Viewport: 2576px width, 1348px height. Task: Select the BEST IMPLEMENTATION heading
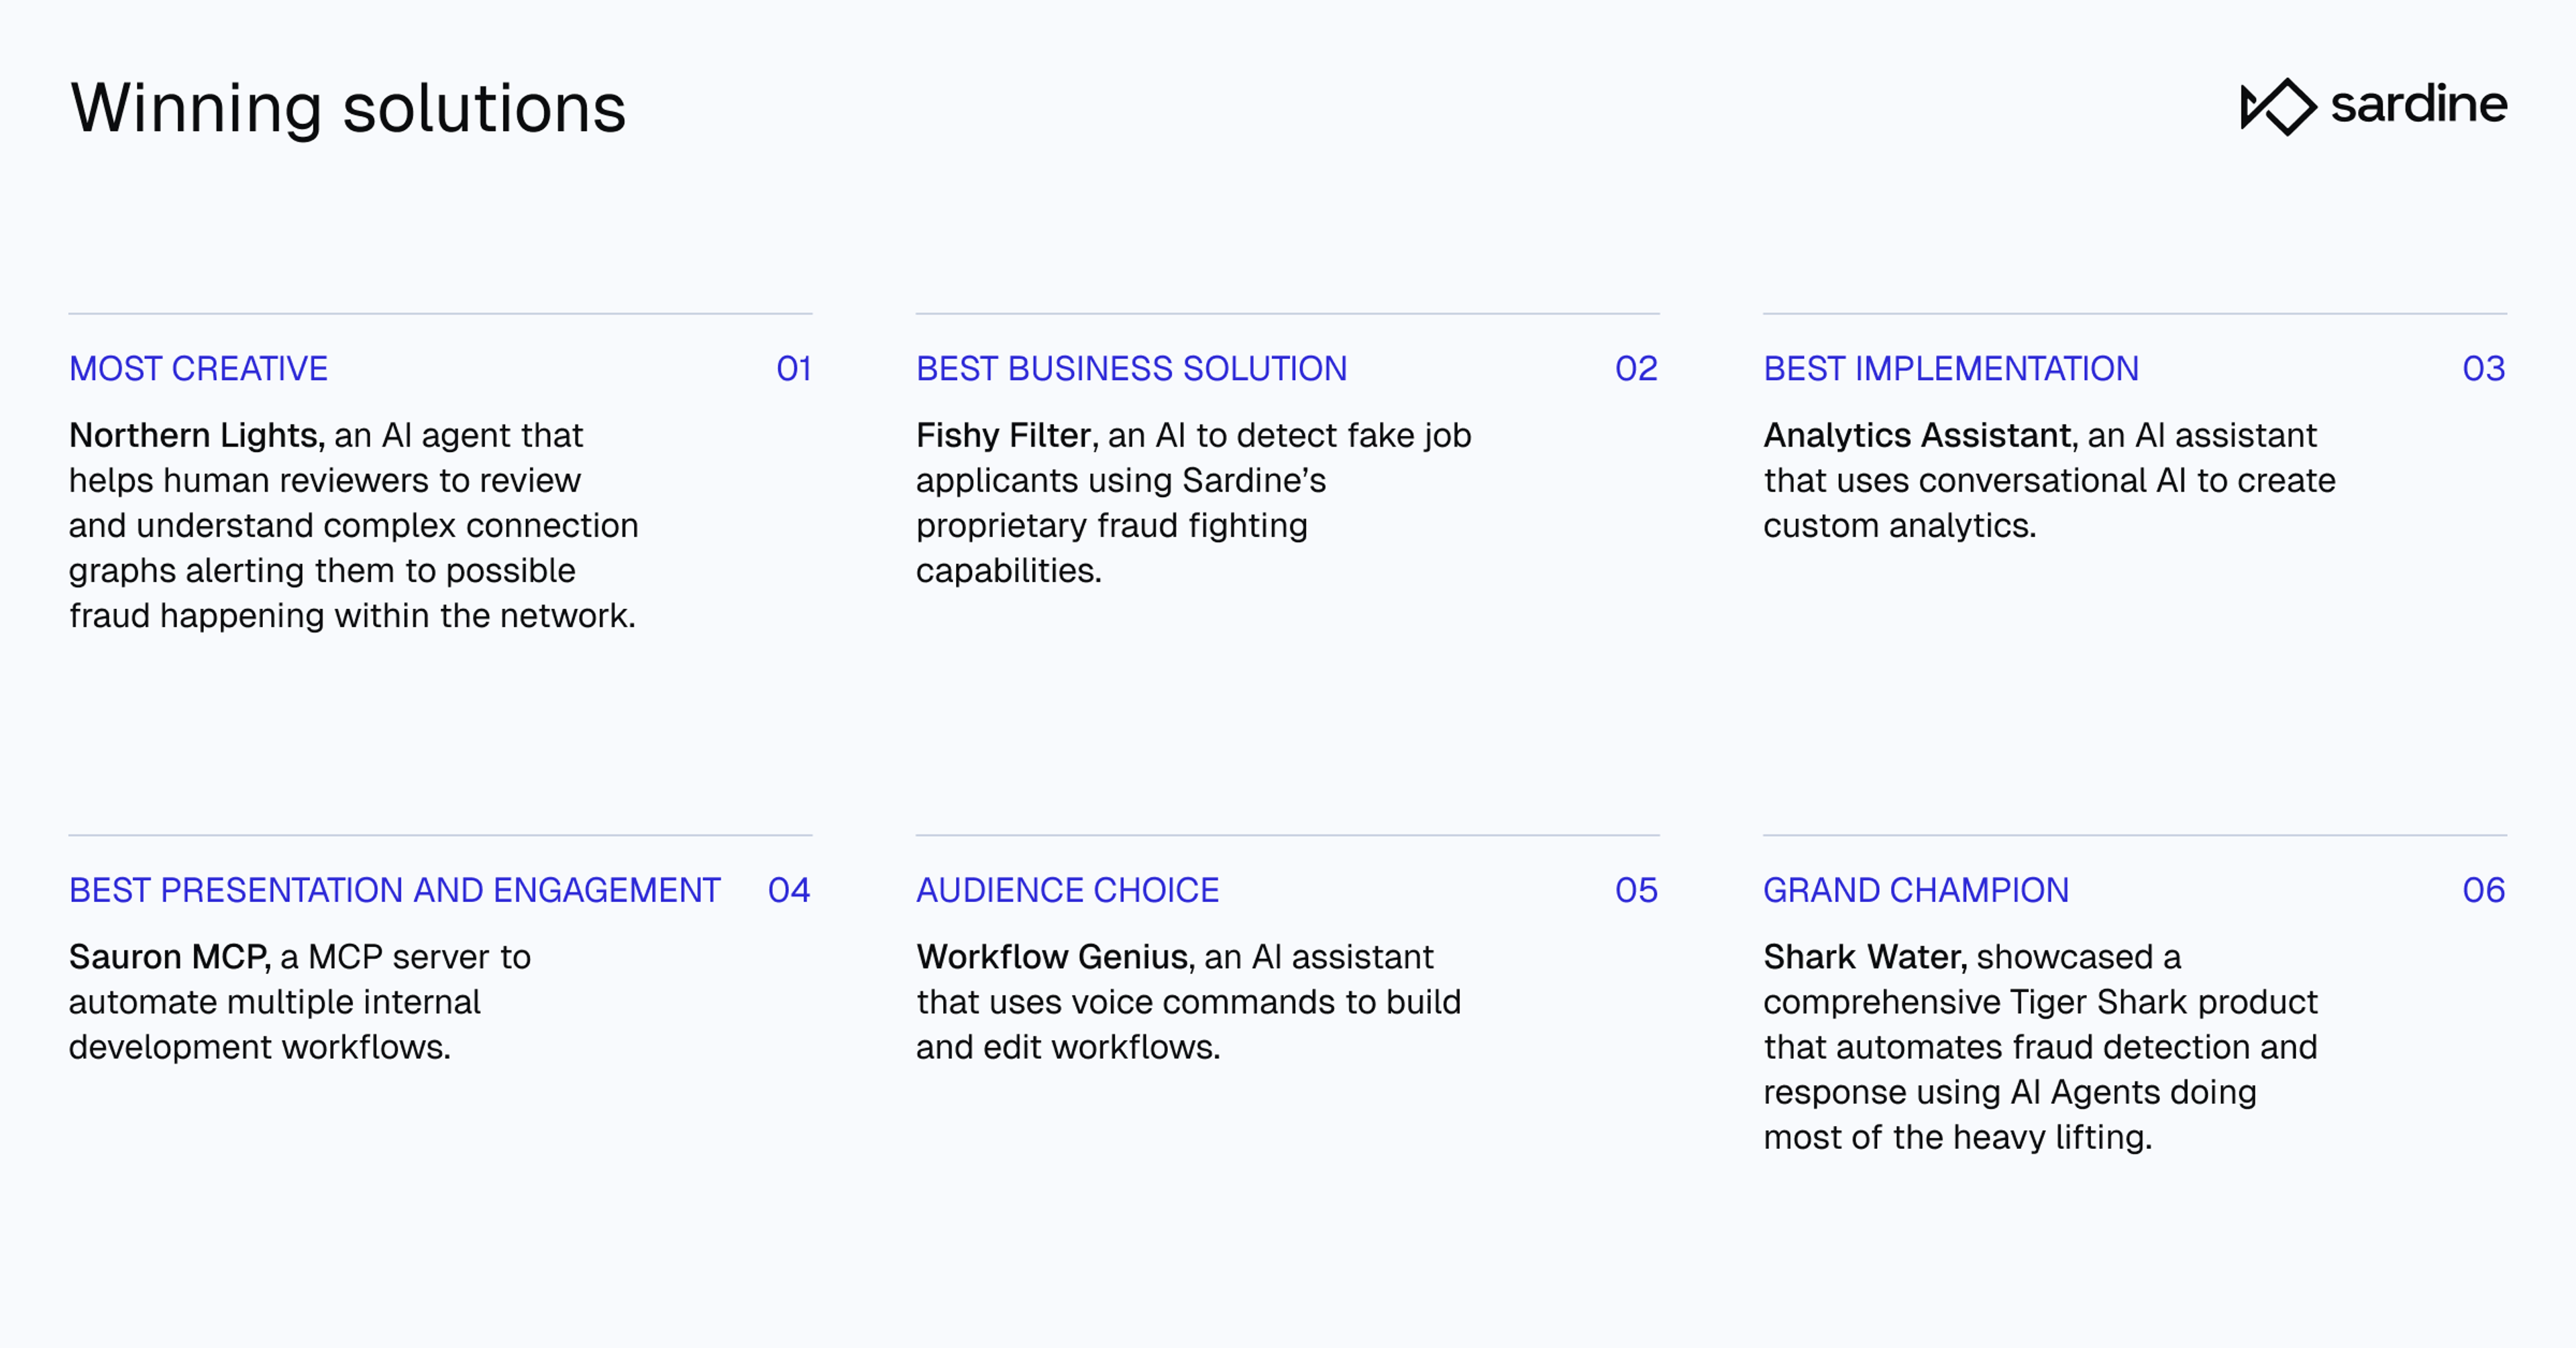pos(1950,369)
